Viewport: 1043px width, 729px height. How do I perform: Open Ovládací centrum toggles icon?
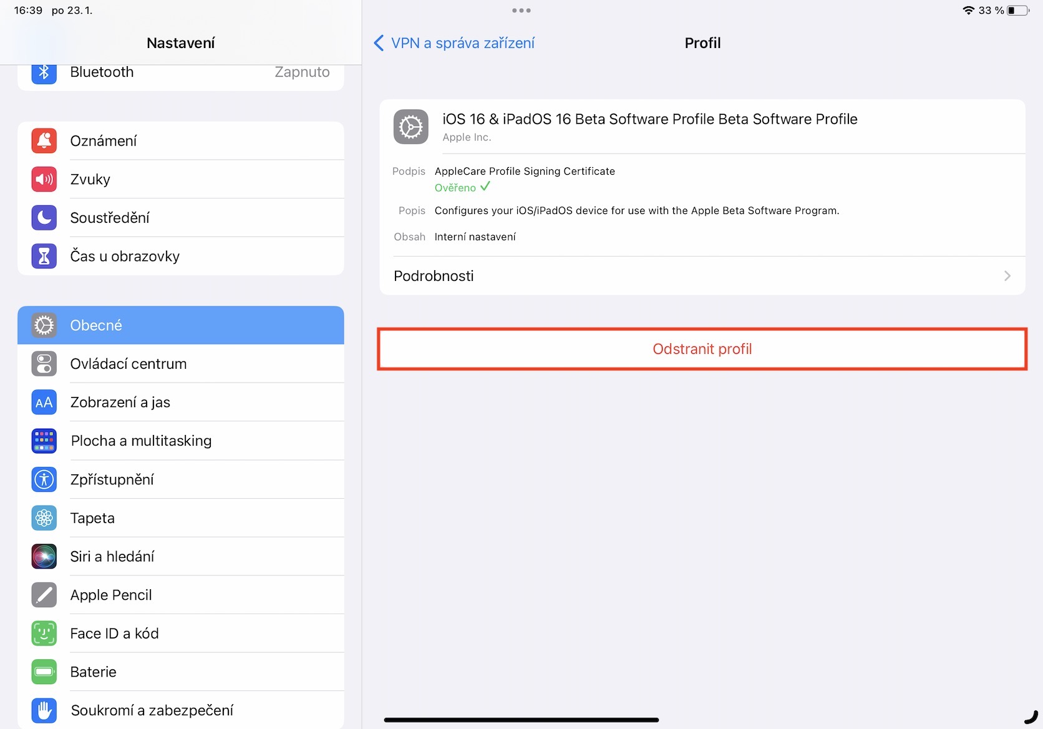tap(44, 364)
